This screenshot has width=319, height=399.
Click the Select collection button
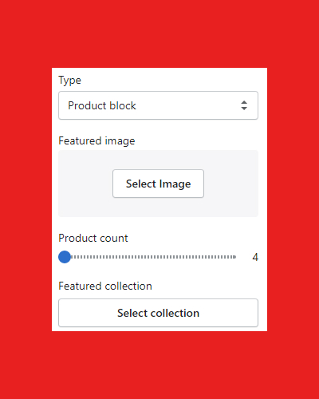tap(158, 313)
